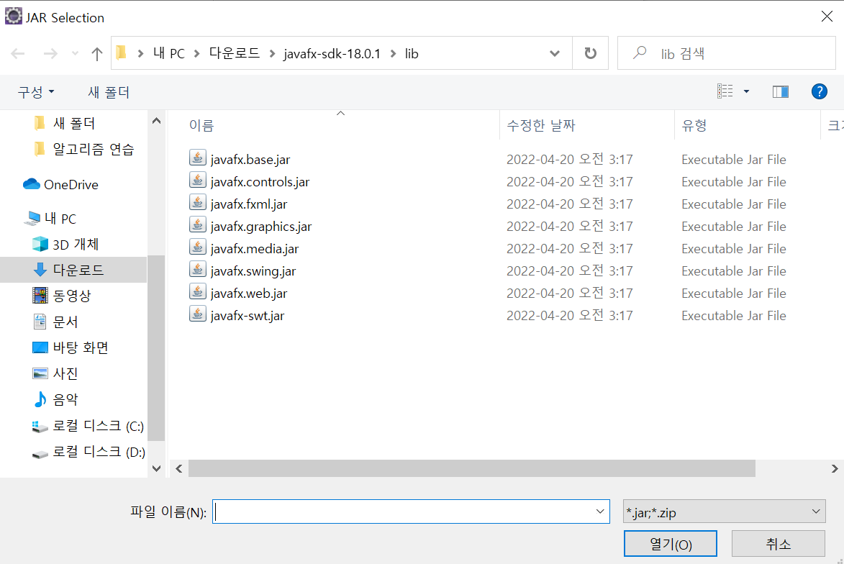Select OneDrive in the navigation pane

click(x=71, y=185)
